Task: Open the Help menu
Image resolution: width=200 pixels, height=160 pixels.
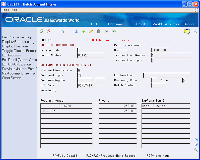Action: 14,10
